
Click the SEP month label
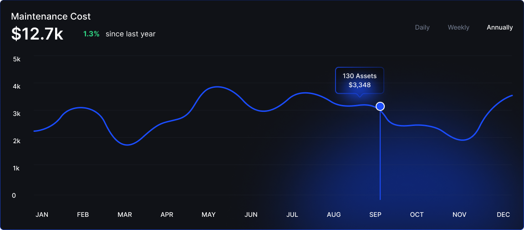(375, 215)
